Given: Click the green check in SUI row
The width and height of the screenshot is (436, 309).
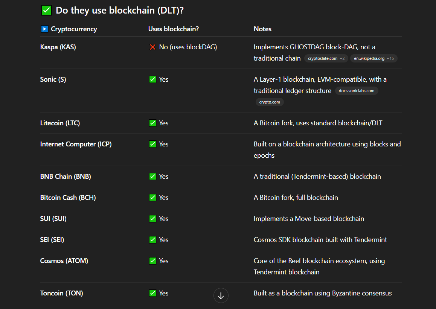Looking at the screenshot, I should pyautogui.click(x=152, y=219).
